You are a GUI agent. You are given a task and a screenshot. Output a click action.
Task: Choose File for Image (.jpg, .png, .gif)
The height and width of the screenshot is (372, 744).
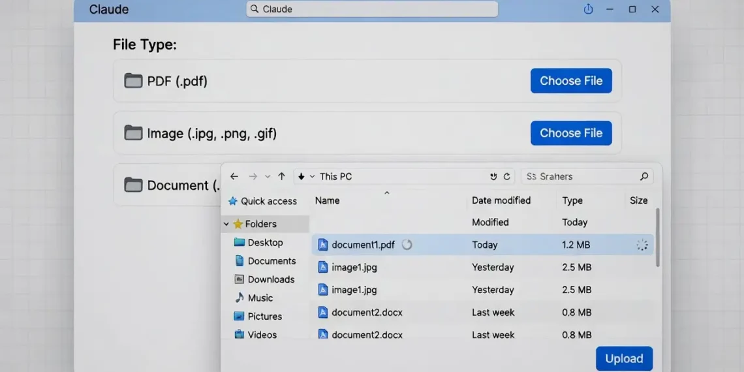point(571,133)
